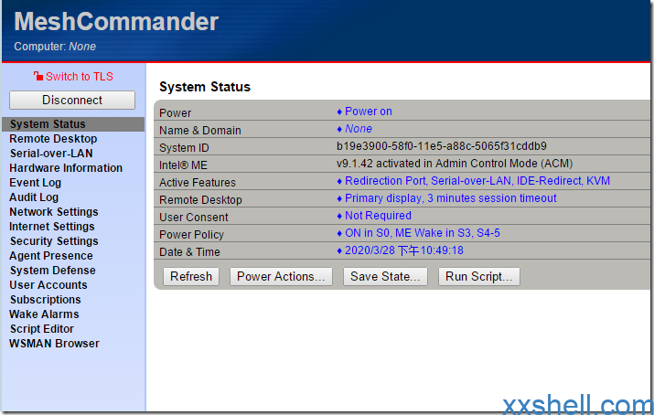Image resolution: width=654 pixels, height=415 pixels.
Task: Click the Run Script button
Action: [x=478, y=277]
